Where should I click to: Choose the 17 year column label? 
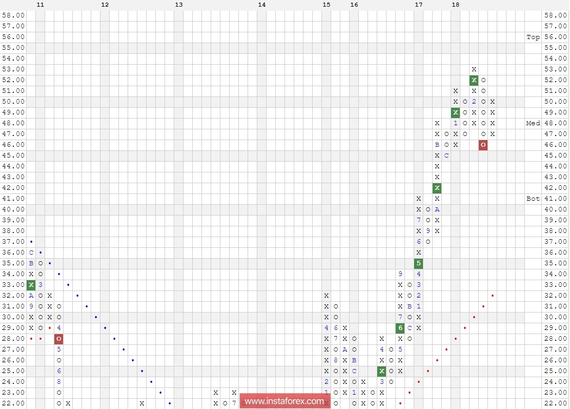[419, 5]
